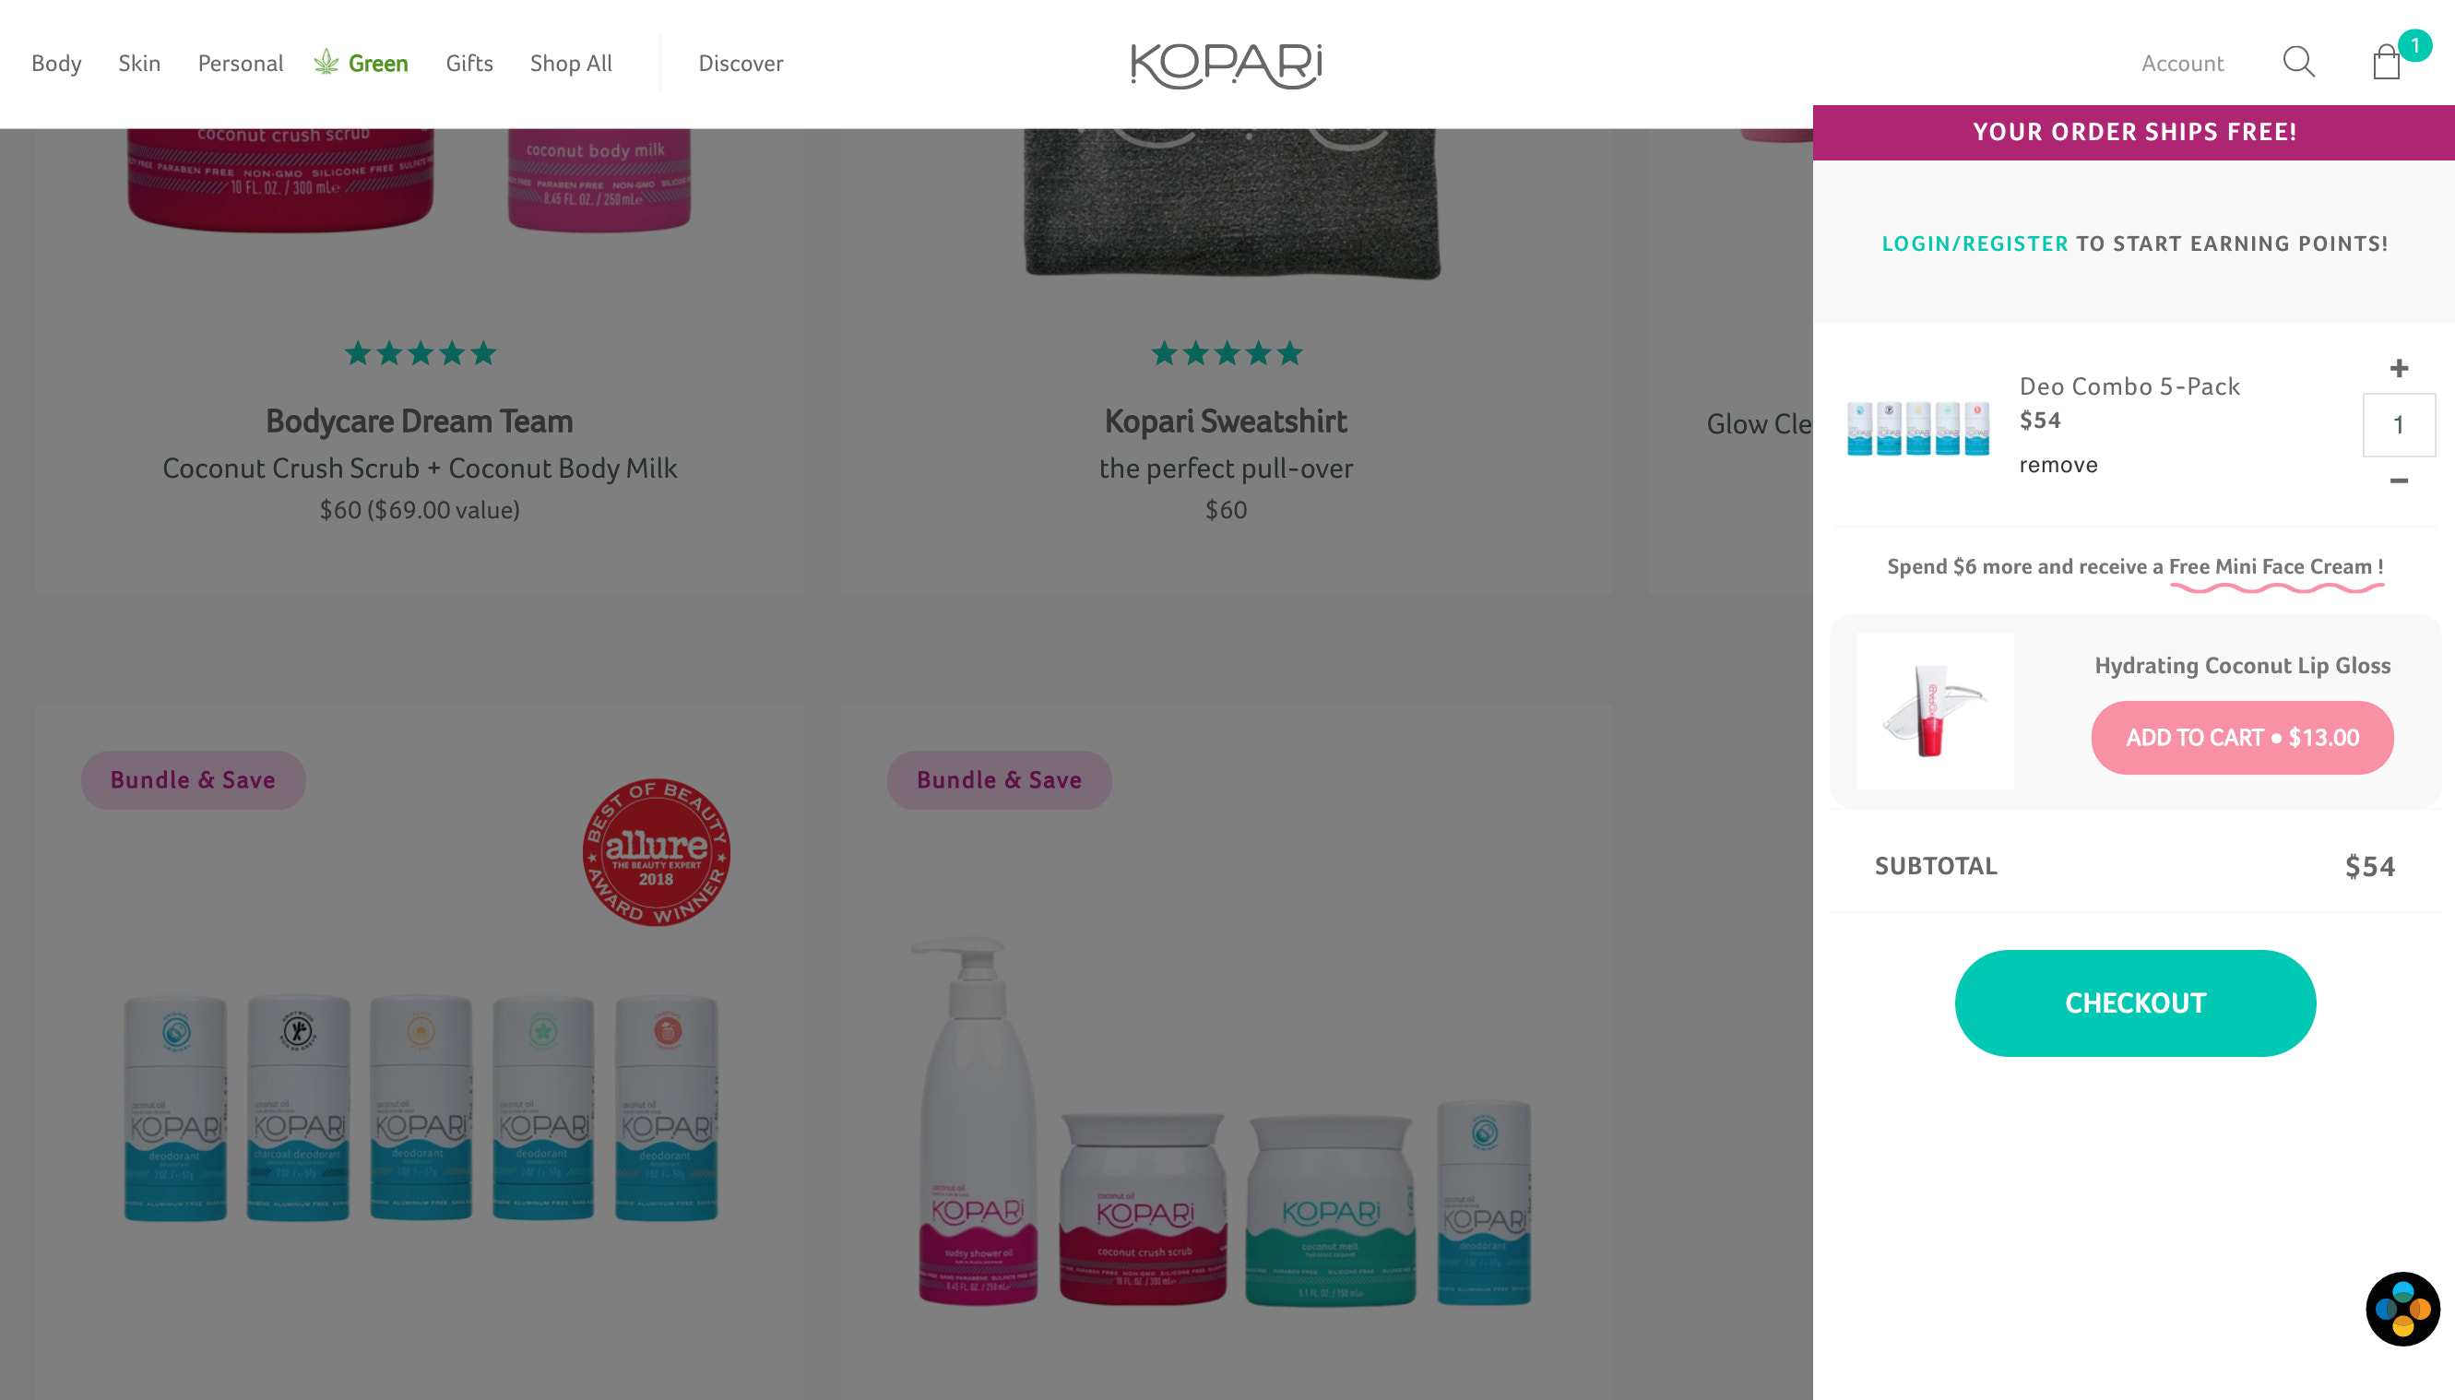Click the quantity input field
This screenshot has width=2455, height=1400.
pyautogui.click(x=2400, y=424)
